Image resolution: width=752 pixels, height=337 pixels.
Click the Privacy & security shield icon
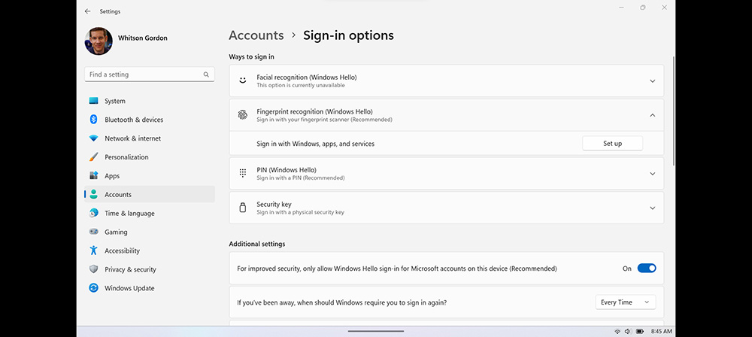(94, 269)
